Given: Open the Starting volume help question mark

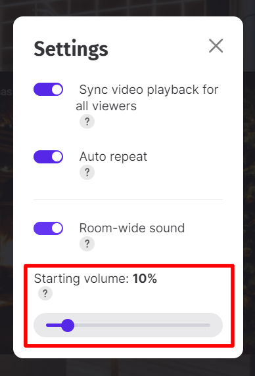Looking at the screenshot, I should [45, 293].
